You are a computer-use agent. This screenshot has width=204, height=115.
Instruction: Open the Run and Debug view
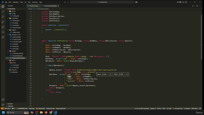pos(3,22)
